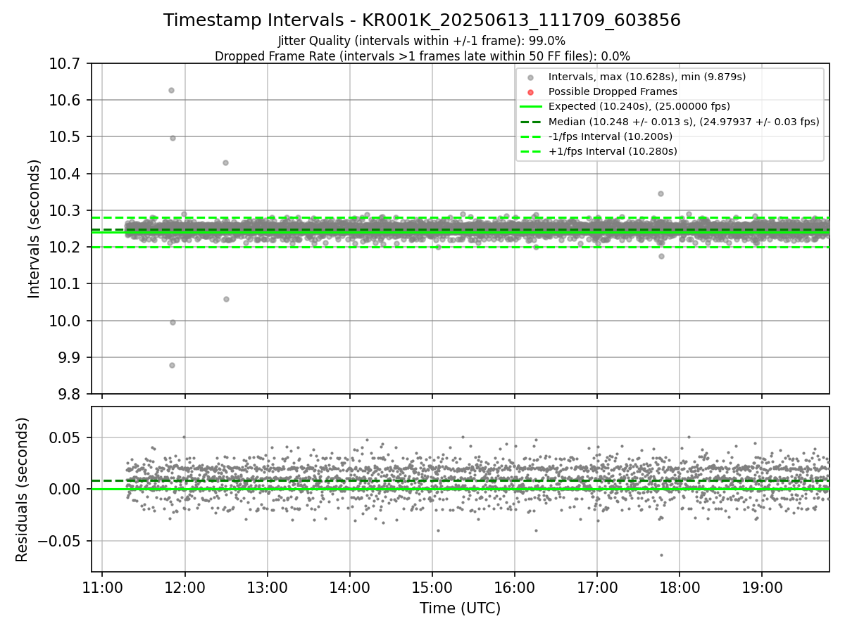
Task: Select legend entry 'Intervals, max (10.628s), min (9.879s)'
Action: point(646,77)
